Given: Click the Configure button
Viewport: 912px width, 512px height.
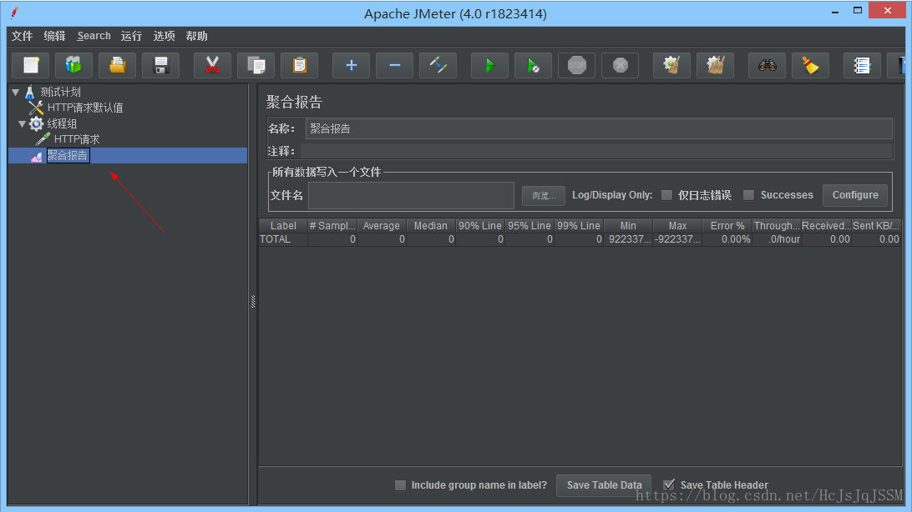Looking at the screenshot, I should 855,195.
